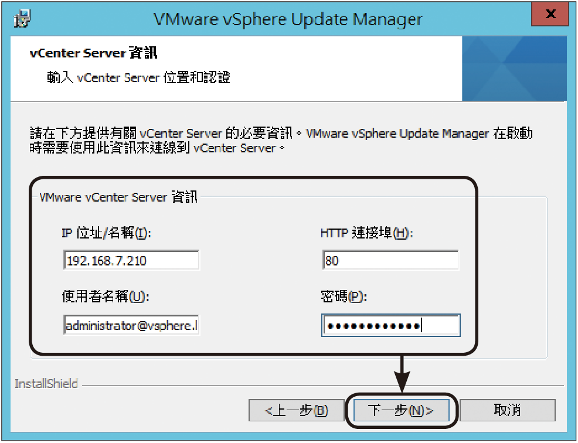Continue with the 下一步(N) button

pos(401,410)
